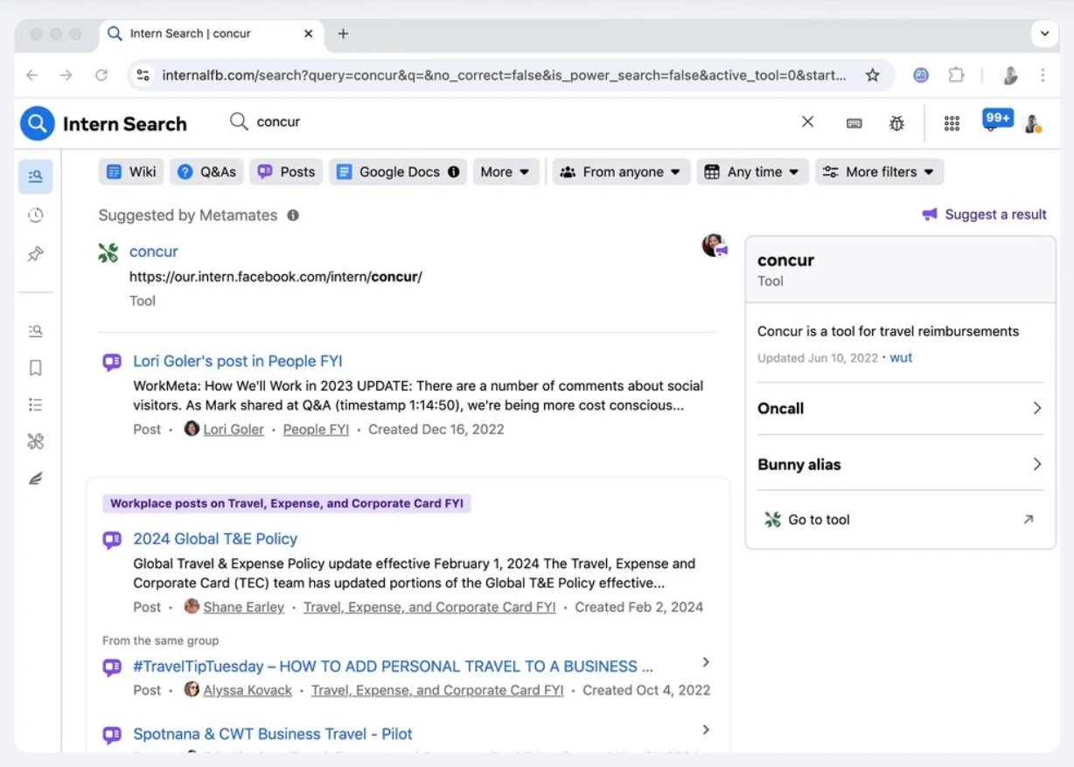Open Lori Goler's post in People FYI
The height and width of the screenshot is (767, 1074).
[x=238, y=361]
